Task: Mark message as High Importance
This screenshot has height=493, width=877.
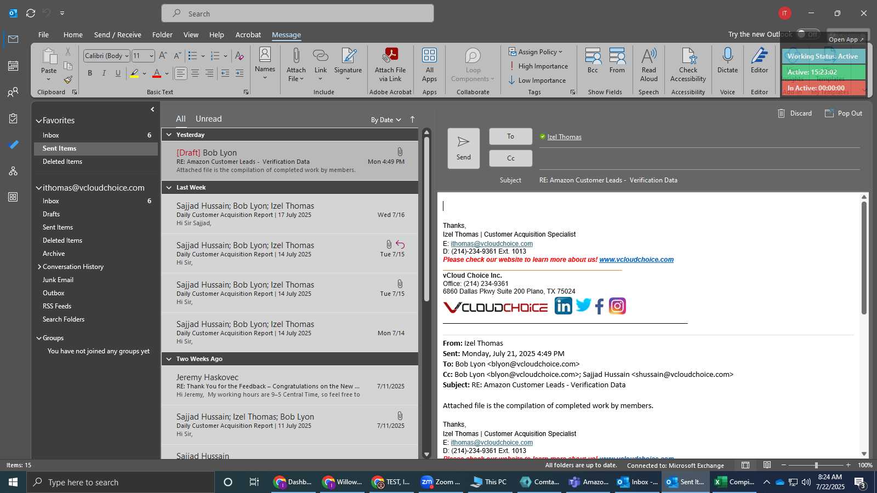Action: (538, 66)
